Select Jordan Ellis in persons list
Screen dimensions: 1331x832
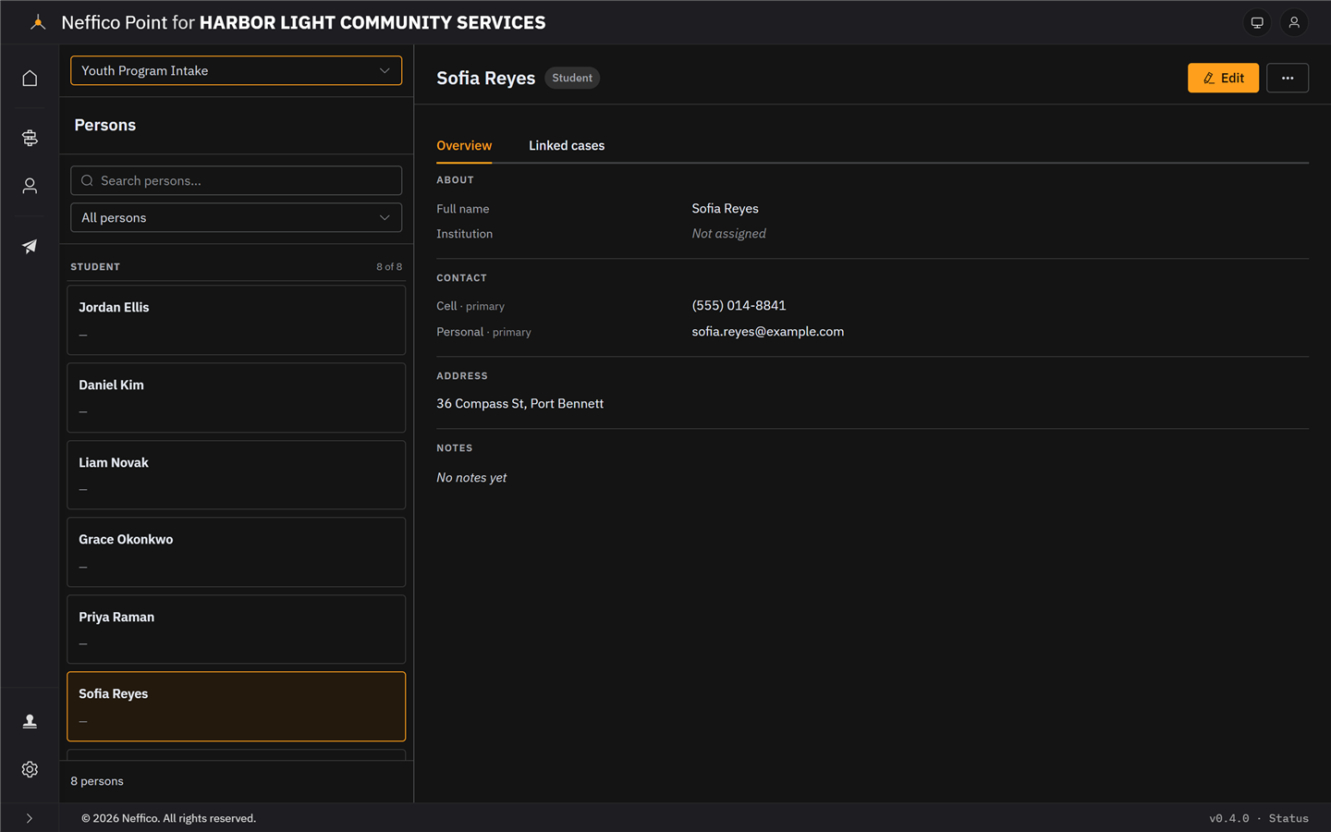click(x=237, y=320)
